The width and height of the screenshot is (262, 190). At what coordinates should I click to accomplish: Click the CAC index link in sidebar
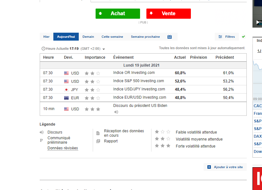258,106
